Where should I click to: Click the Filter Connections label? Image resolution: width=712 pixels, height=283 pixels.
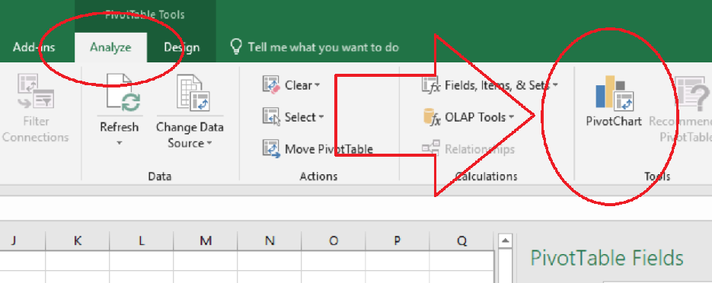36,129
